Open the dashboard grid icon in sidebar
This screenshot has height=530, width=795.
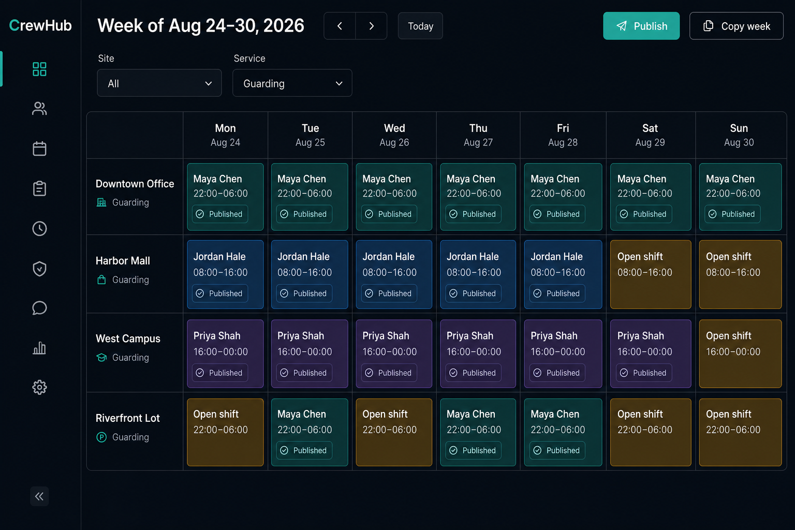click(39, 69)
